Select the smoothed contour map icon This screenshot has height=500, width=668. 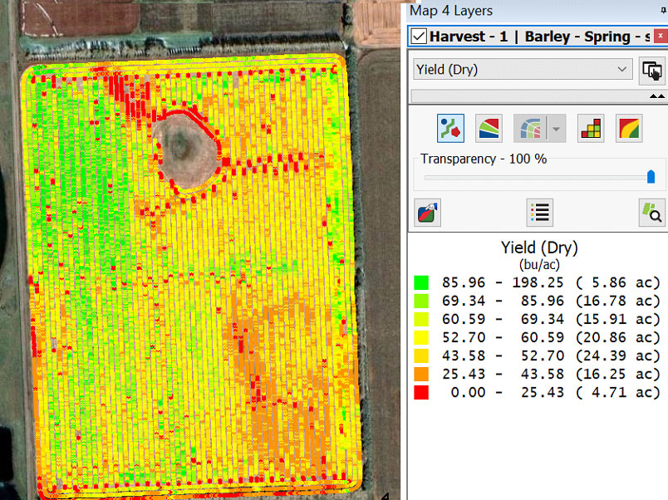tap(629, 129)
